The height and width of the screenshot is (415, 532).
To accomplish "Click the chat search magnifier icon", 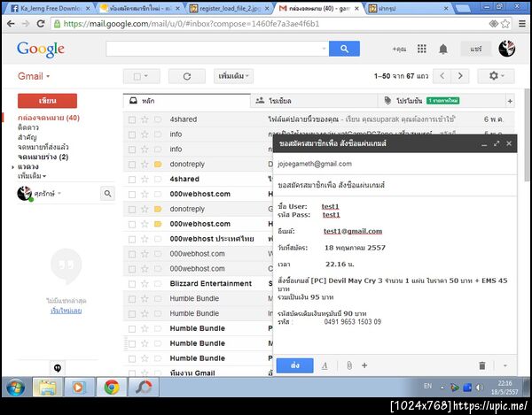I will pyautogui.click(x=107, y=194).
